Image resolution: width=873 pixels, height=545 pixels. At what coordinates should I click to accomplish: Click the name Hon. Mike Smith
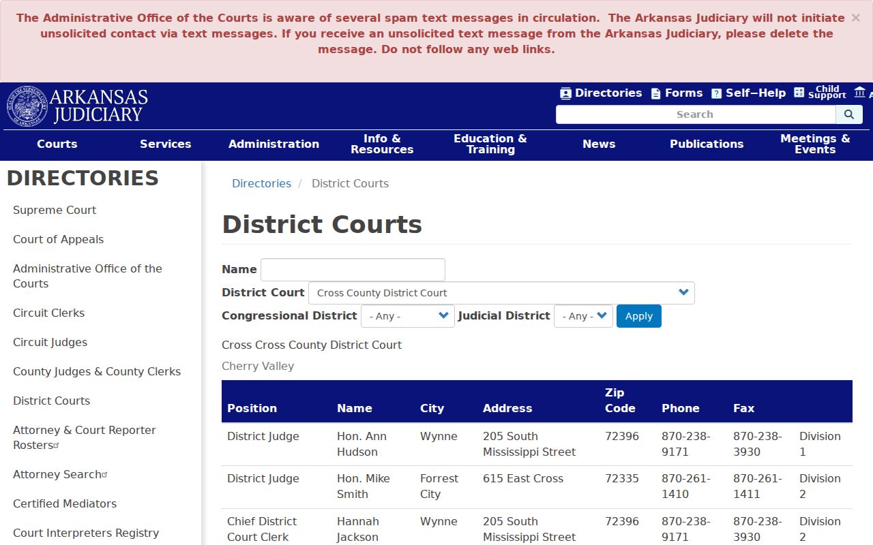coord(364,486)
